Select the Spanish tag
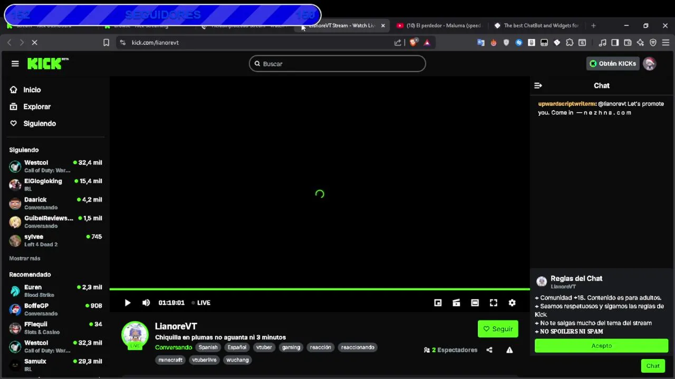The image size is (675, 379). 208,347
